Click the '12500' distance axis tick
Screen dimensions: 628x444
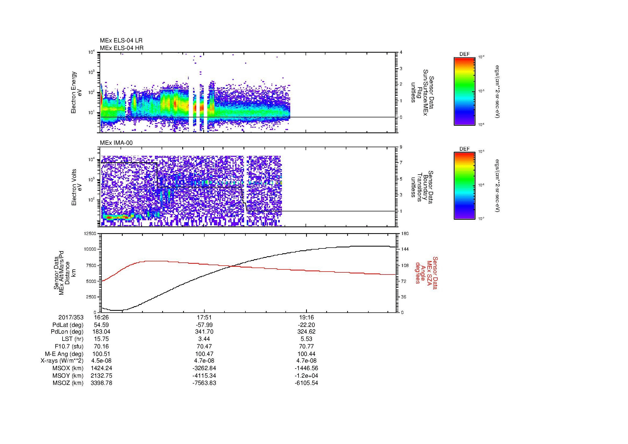90,234
